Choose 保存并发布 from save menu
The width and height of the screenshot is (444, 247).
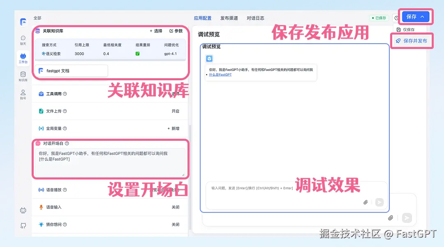coord(412,41)
